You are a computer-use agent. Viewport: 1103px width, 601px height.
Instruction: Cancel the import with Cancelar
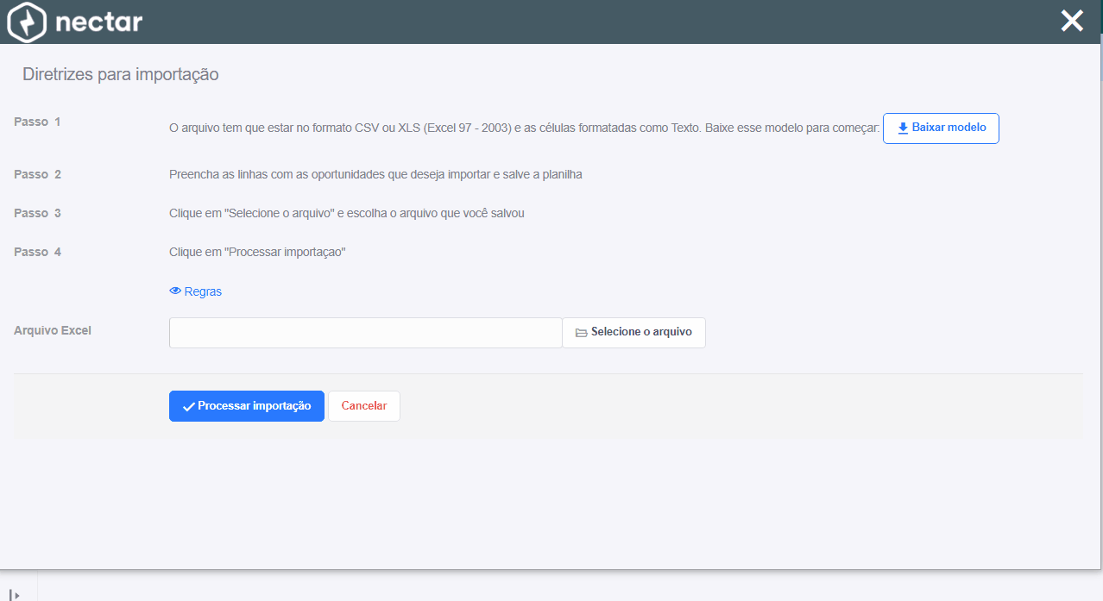pyautogui.click(x=364, y=406)
